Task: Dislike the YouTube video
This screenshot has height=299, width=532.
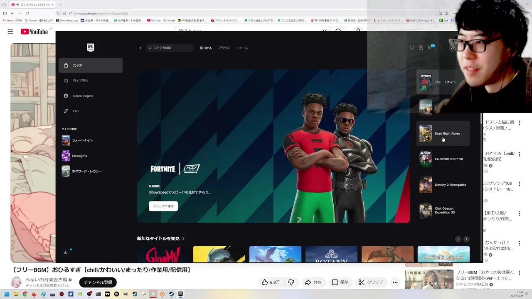Action: (291, 282)
